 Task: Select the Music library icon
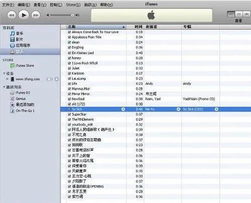(x=13, y=34)
